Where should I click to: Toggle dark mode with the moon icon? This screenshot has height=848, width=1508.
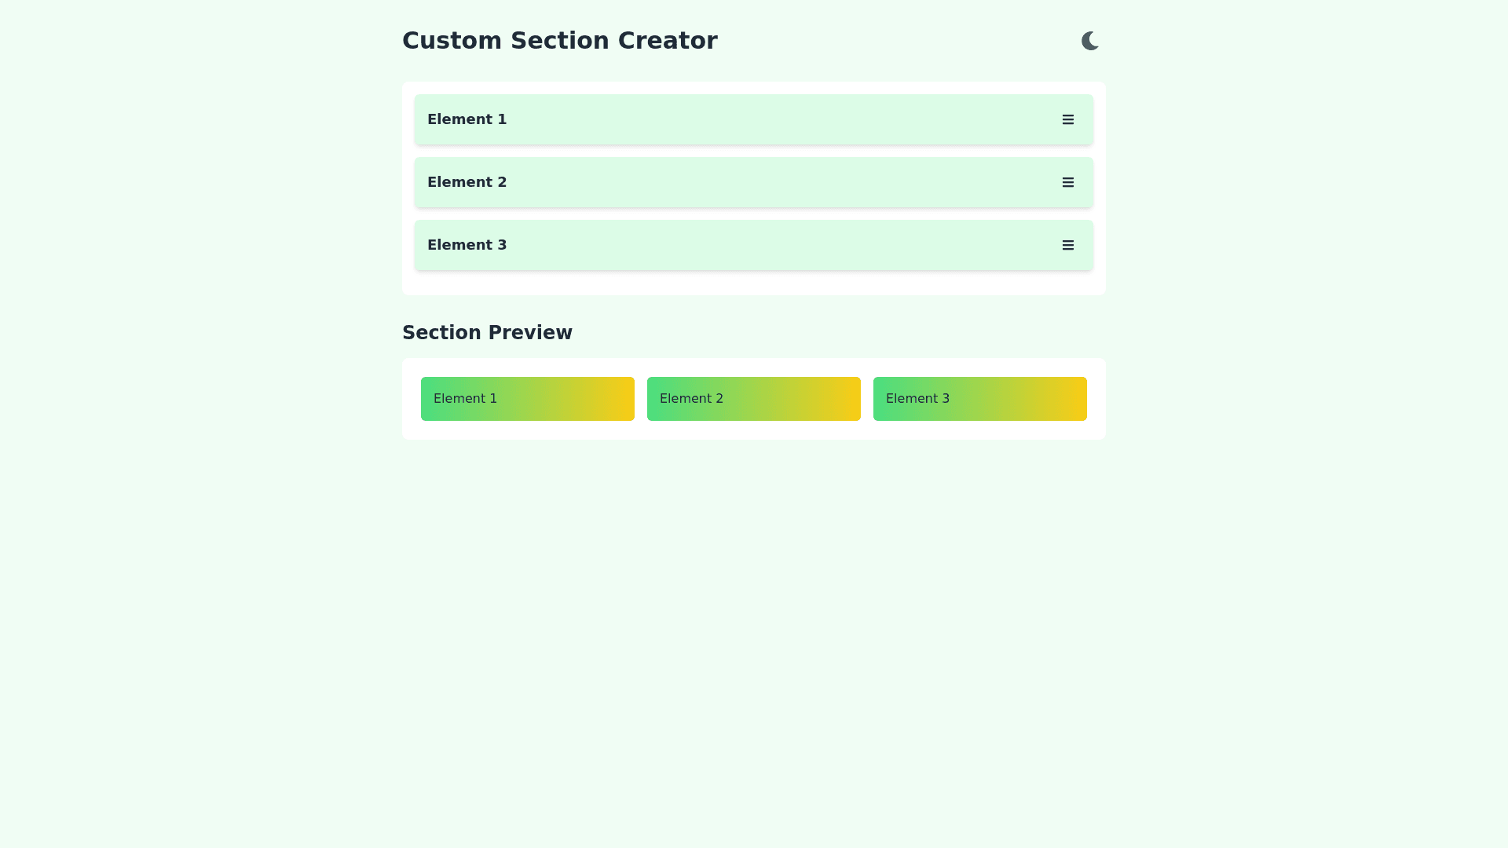click(x=1089, y=41)
